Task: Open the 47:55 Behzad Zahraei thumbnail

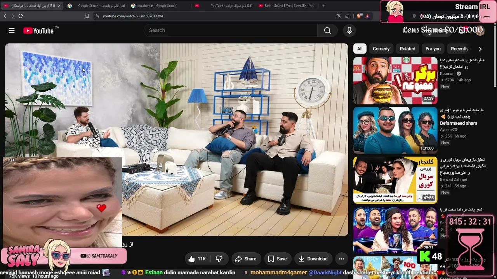Action: 395,180
